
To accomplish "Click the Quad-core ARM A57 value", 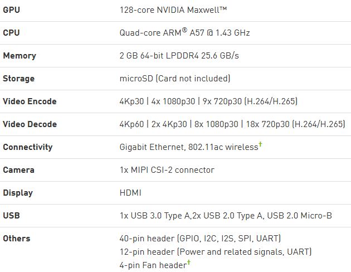I will pyautogui.click(x=184, y=32).
